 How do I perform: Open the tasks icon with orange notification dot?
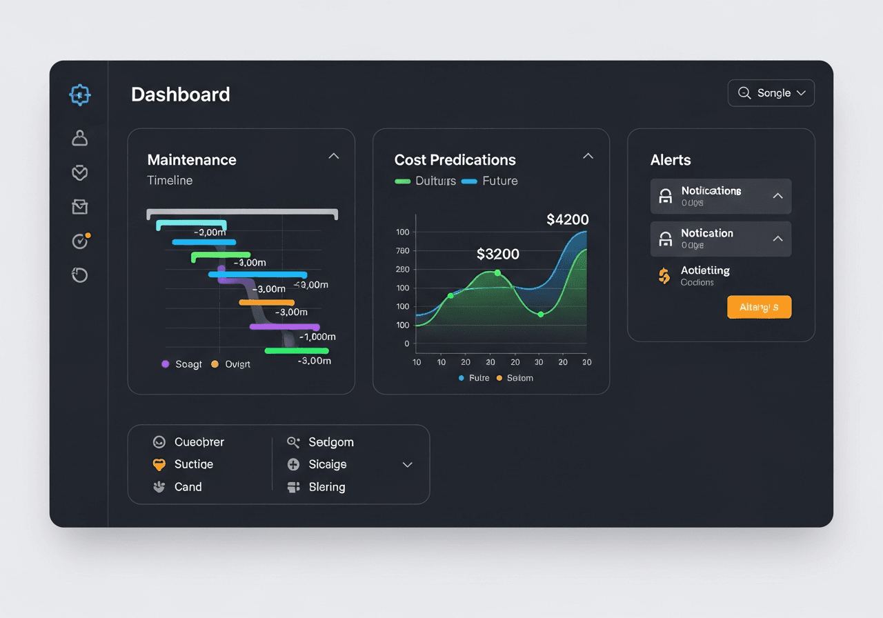coord(79,241)
